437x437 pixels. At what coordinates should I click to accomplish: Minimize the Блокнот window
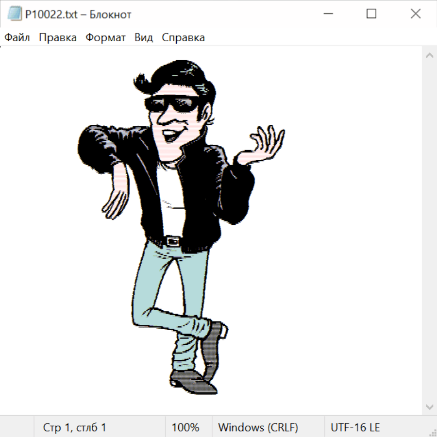click(327, 14)
